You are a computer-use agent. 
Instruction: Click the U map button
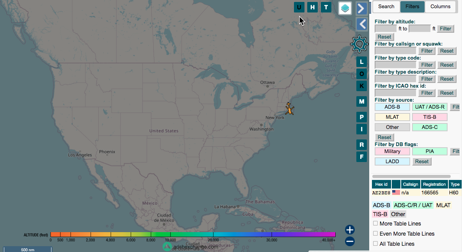(299, 7)
